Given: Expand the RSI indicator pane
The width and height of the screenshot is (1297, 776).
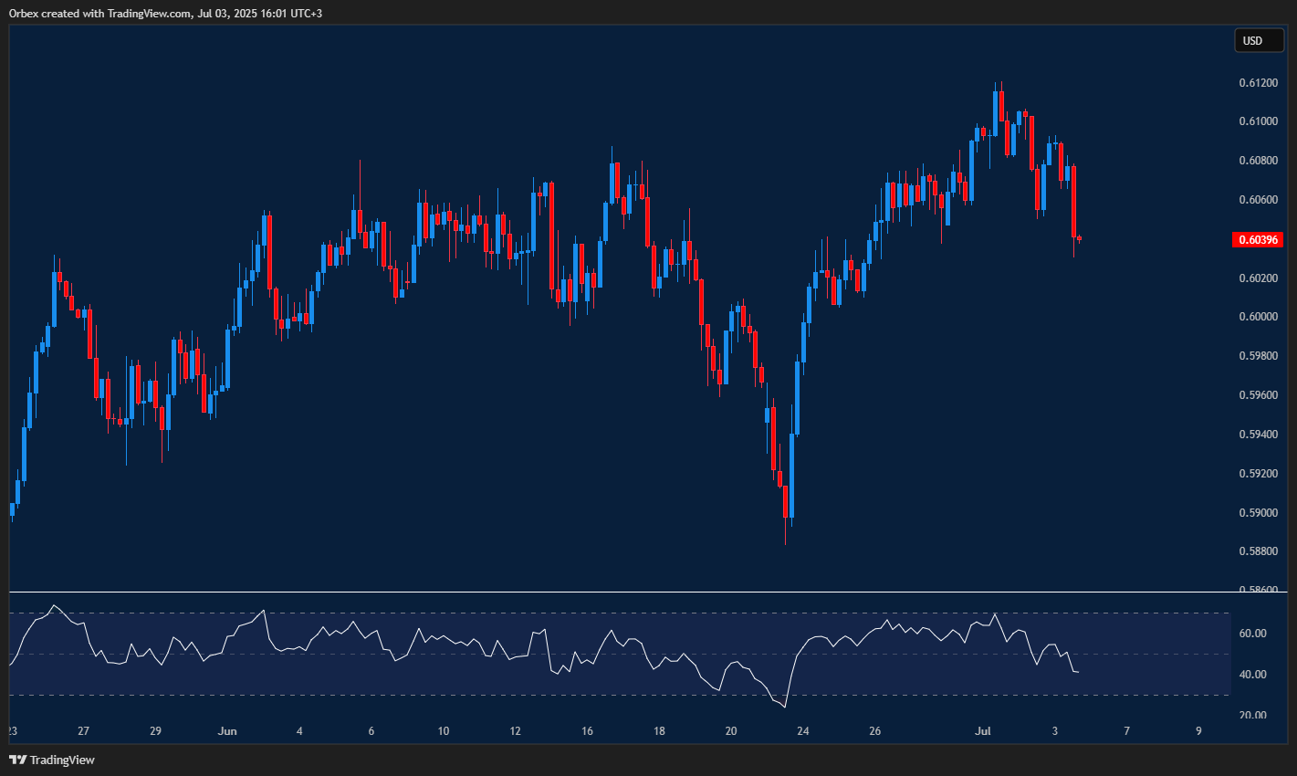Looking at the screenshot, I should coord(639,592).
